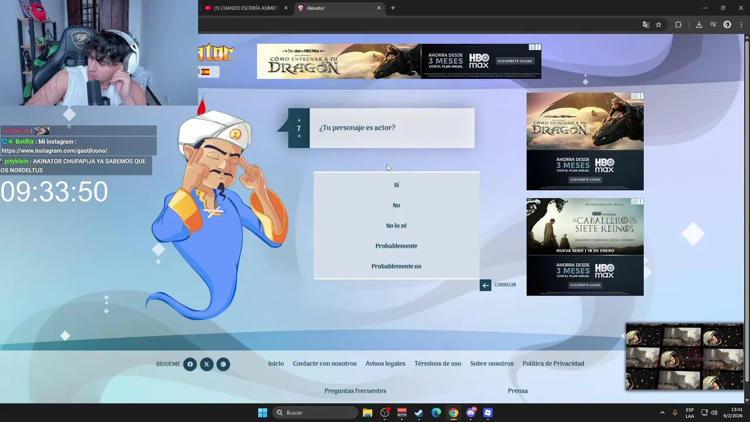This screenshot has height=422, width=750.
Task: Close the Akinator browser tab
Action: coord(379,8)
